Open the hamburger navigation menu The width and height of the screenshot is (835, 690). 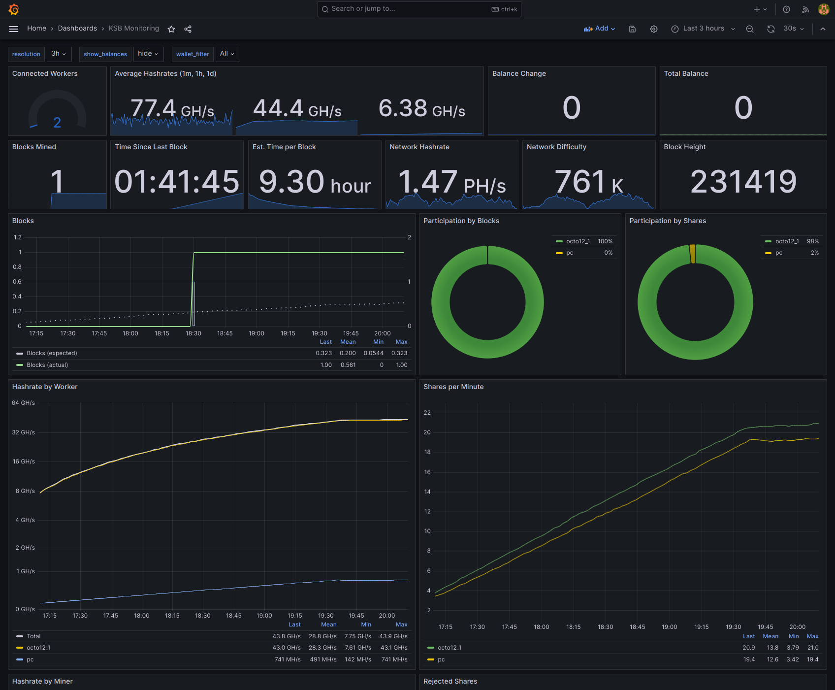[x=14, y=29]
